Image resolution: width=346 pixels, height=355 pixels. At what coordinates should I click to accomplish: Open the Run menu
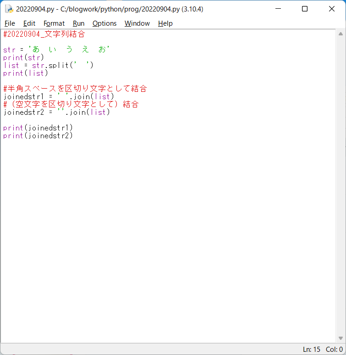(78, 23)
